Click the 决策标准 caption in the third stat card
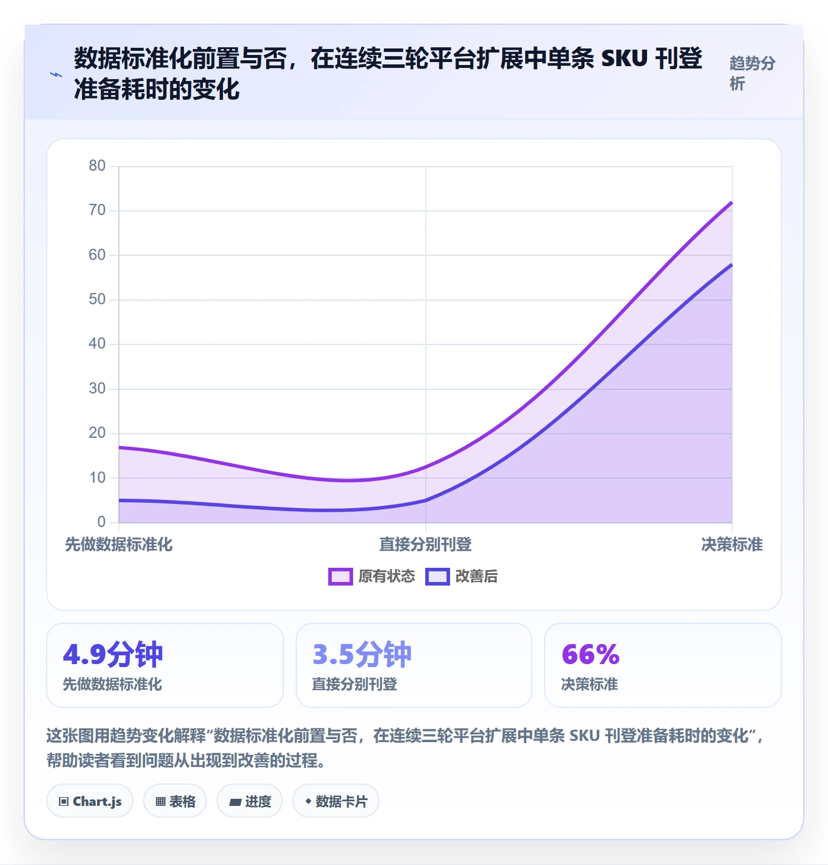828x865 pixels. pyautogui.click(x=590, y=684)
